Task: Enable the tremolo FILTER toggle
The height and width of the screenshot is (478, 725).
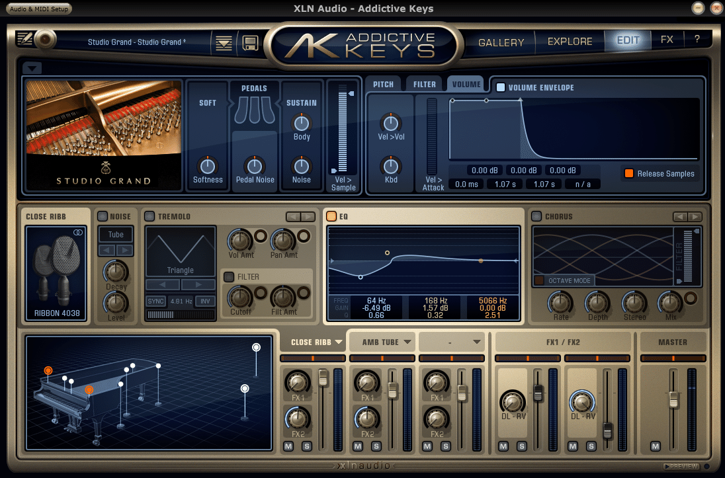Action: pyautogui.click(x=229, y=276)
